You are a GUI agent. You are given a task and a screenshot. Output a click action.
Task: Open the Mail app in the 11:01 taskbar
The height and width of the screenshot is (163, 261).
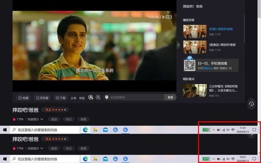point(105,130)
